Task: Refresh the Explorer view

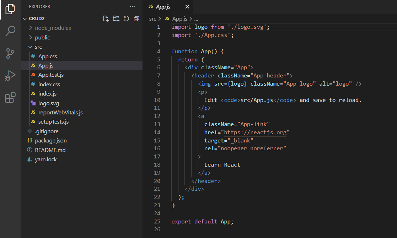Action: pyautogui.click(x=126, y=18)
